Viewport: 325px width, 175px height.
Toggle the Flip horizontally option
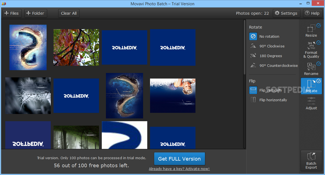pos(268,100)
